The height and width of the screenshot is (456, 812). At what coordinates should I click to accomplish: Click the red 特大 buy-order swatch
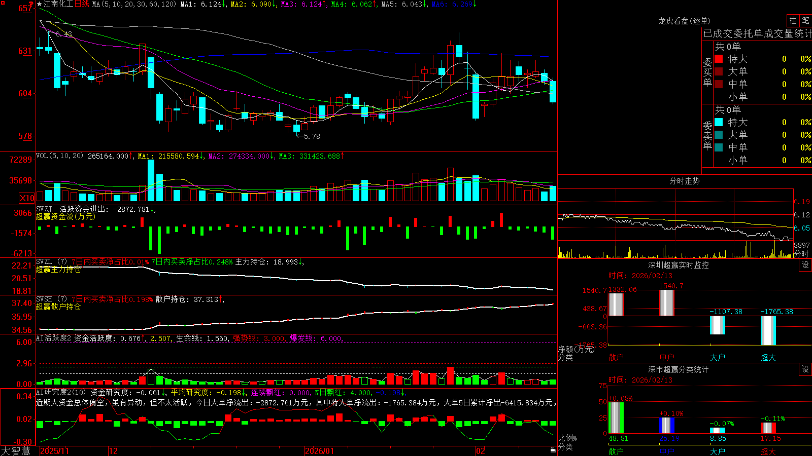click(719, 59)
